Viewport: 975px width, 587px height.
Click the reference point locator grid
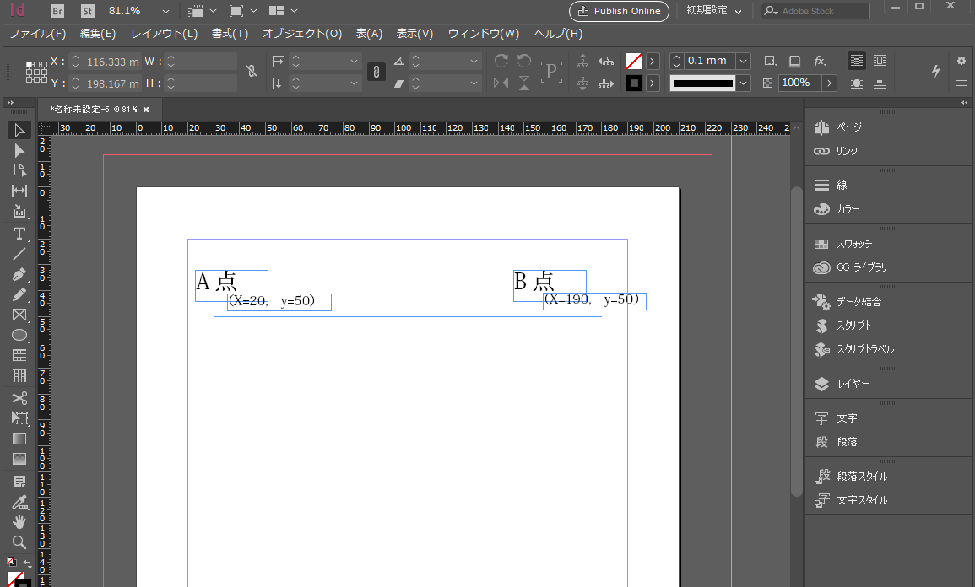[x=36, y=72]
